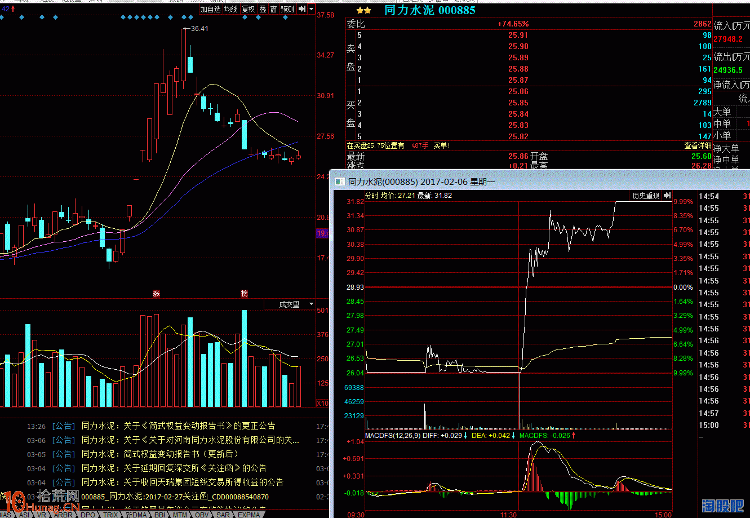The height and width of the screenshot is (518, 750).
Task: Expand the 成交量 indicator dropdown
Action: pyautogui.click(x=310, y=304)
